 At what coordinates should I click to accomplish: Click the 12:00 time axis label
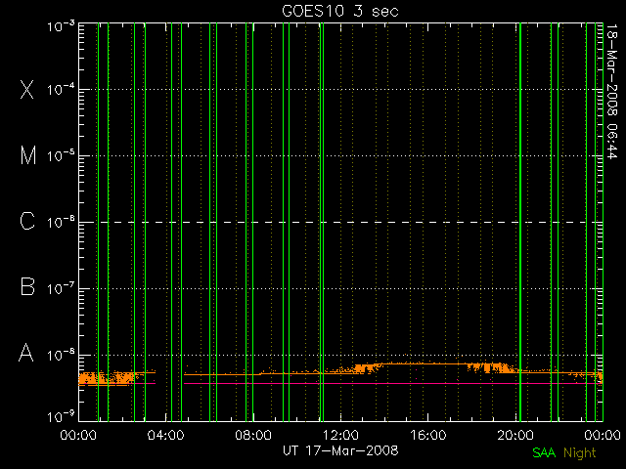tap(340, 435)
